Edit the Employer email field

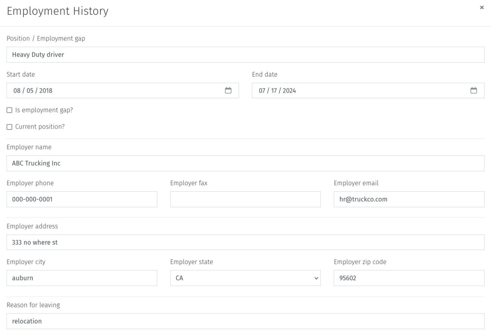point(409,199)
